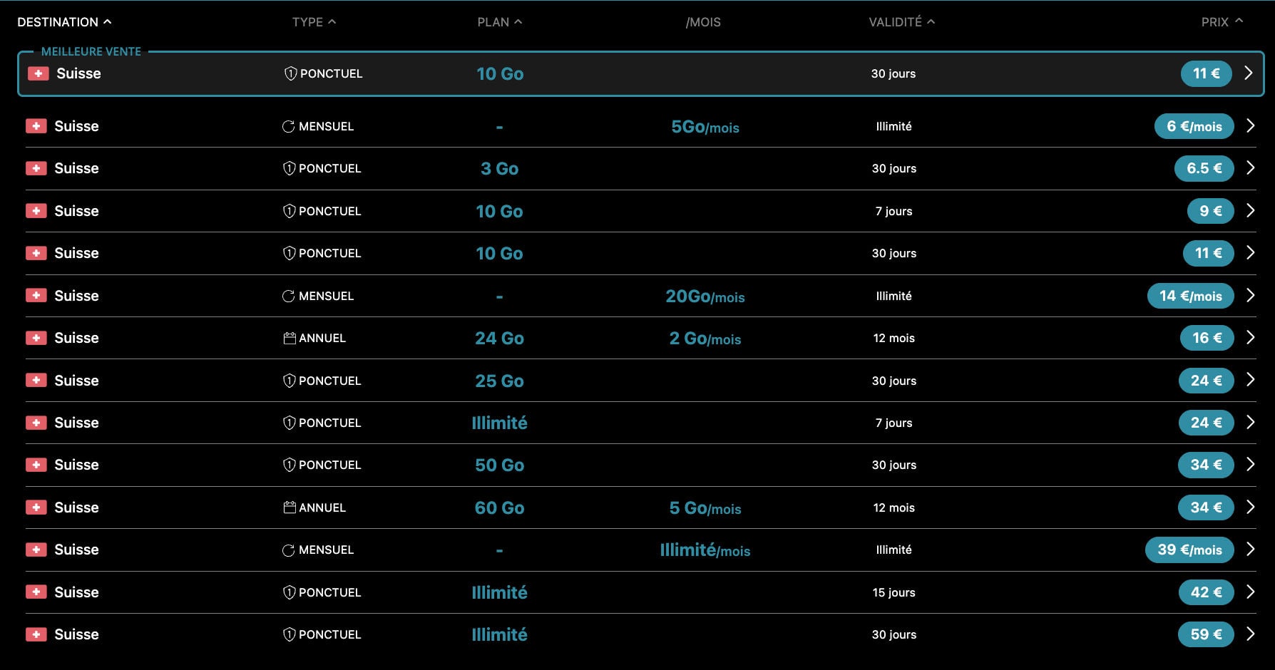Viewport: 1275px width, 670px height.
Task: Select the 6.5 € price button
Action: tap(1204, 168)
